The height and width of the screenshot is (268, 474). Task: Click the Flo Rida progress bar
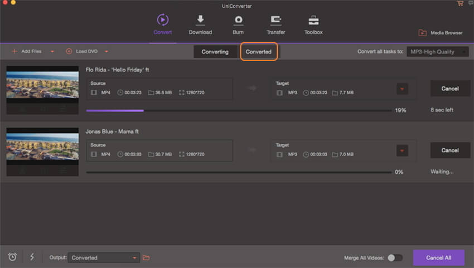coord(239,110)
